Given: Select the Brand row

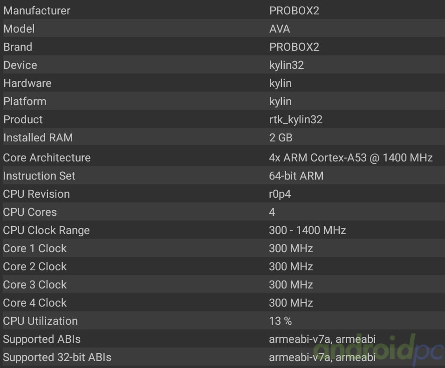Looking at the screenshot, I should 224,47.
